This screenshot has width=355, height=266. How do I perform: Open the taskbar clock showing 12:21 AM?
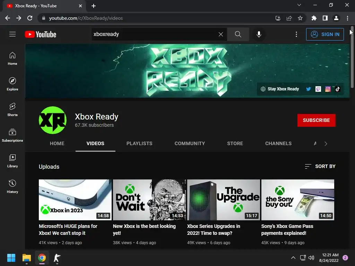[329, 258]
